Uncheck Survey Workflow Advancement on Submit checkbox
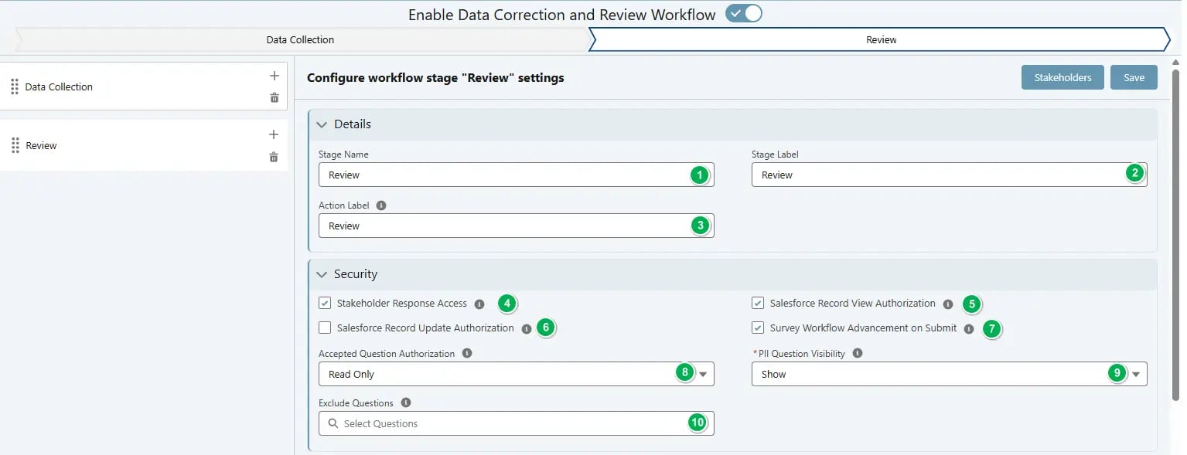This screenshot has height=455, width=1187. click(758, 328)
